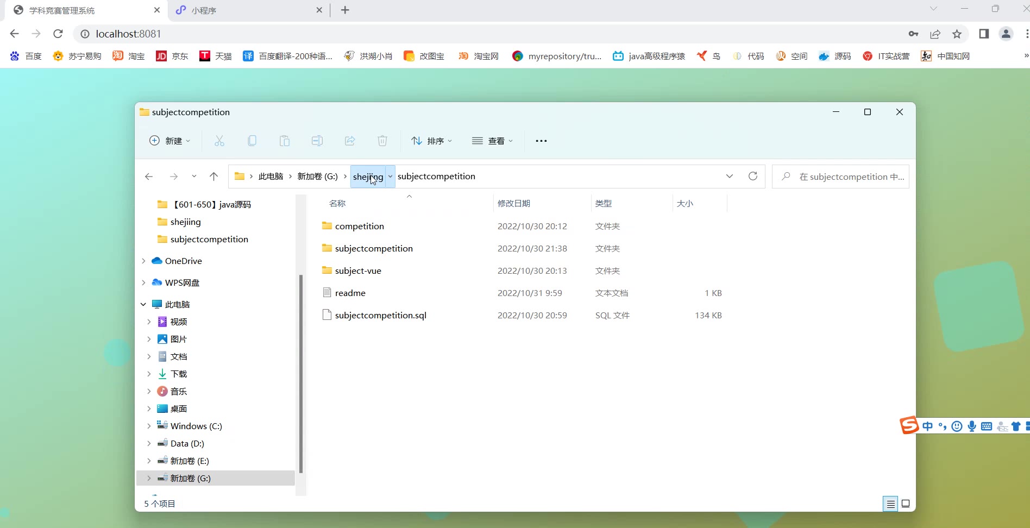Click the 此电脑 breadcrumb in address bar
This screenshot has width=1030, height=528.
point(271,177)
